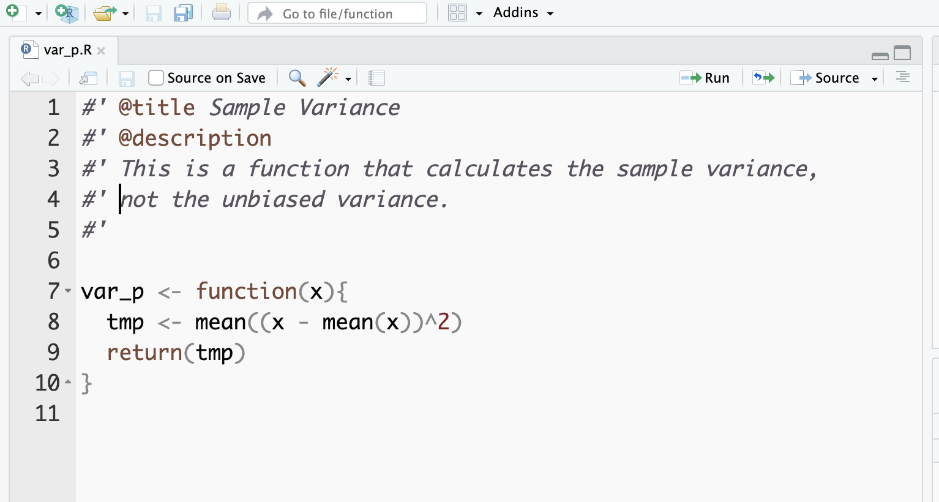Click the print file icon
Image resolution: width=939 pixels, height=502 pixels.
pos(221,13)
